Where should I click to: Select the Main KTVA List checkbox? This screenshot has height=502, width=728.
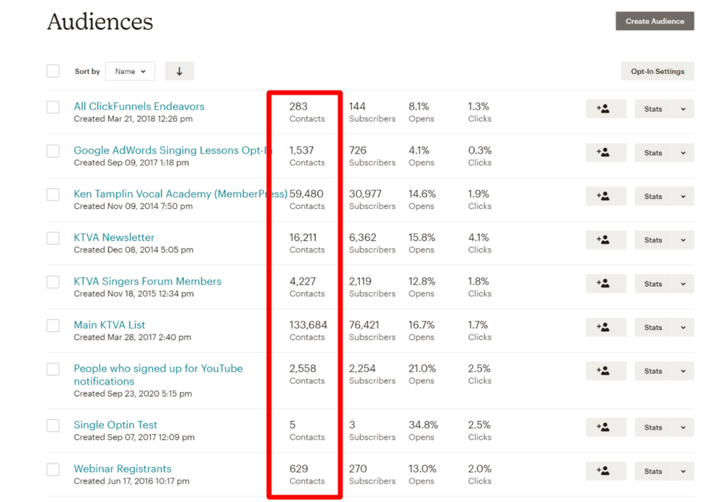[53, 326]
